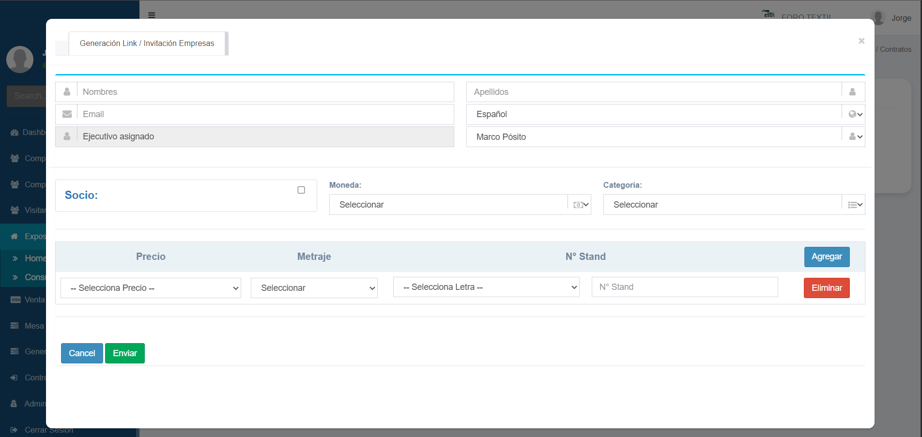Click the hamburger menu icon at top
This screenshot has width=922, height=437.
click(x=152, y=15)
